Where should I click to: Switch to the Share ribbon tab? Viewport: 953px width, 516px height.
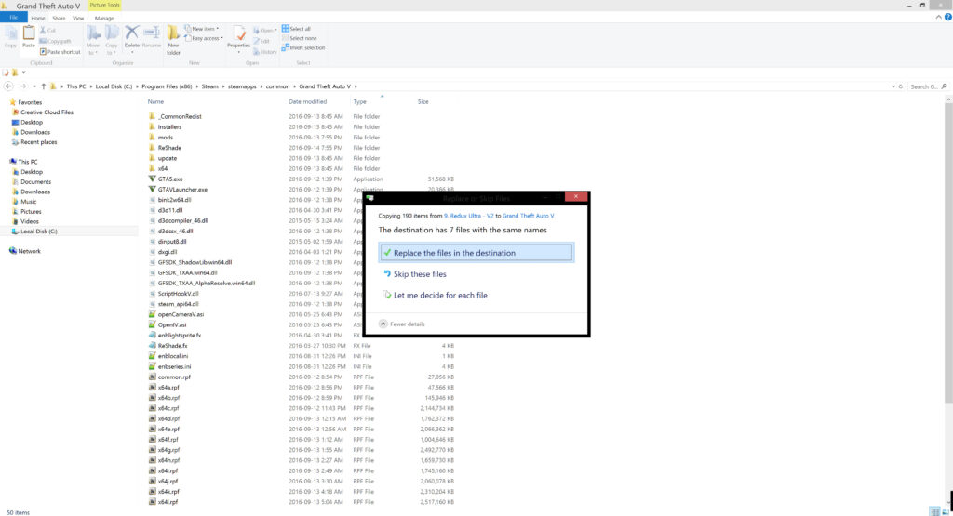[x=59, y=19]
